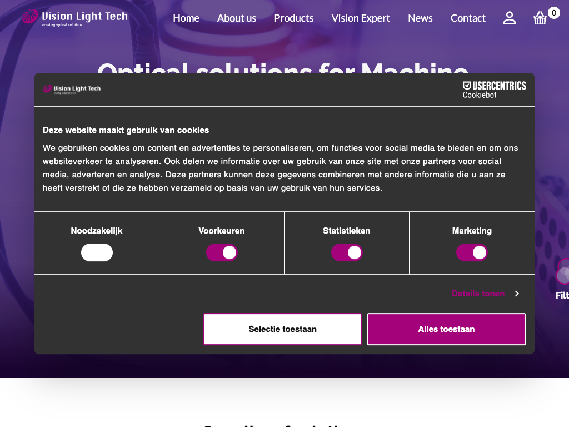This screenshot has width=569, height=427.
Task: Disable the Voorkeuren cookies toggle
Action: tap(222, 252)
